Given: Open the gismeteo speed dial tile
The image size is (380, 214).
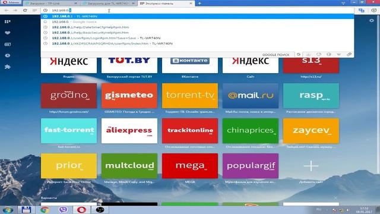Looking at the screenshot, I should pyautogui.click(x=129, y=96).
